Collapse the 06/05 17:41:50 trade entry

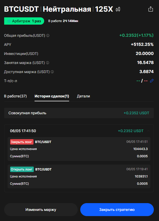[148, 131]
